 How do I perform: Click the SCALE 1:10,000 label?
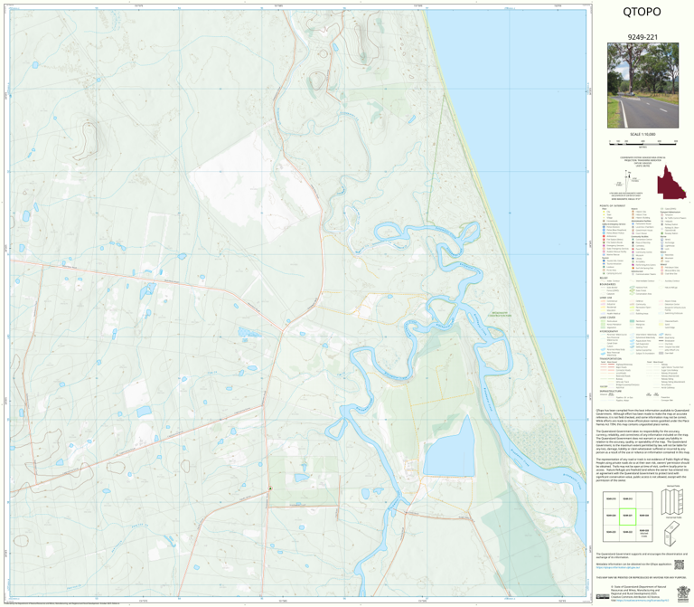(642, 134)
